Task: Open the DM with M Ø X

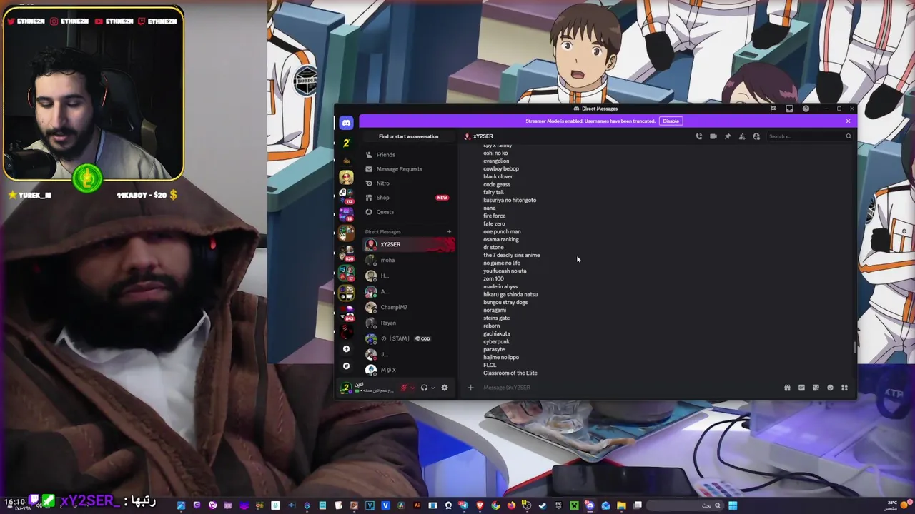Action: point(408,370)
